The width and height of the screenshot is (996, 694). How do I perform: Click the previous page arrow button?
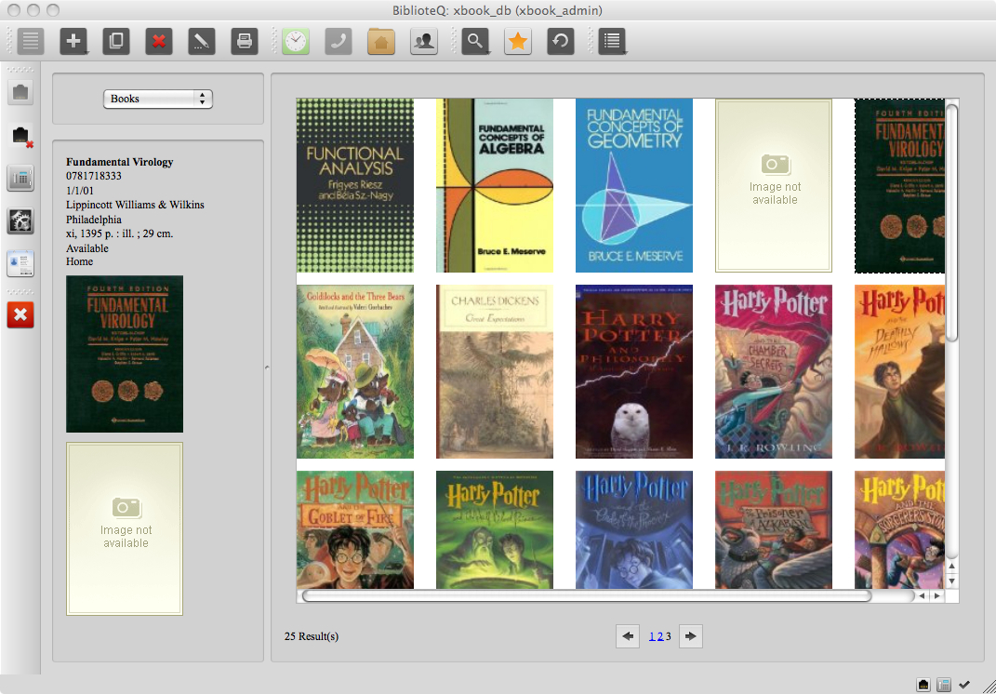(628, 636)
